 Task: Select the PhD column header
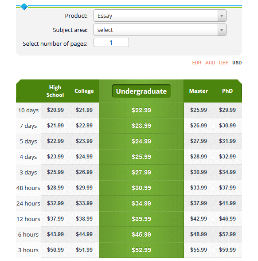(227, 91)
